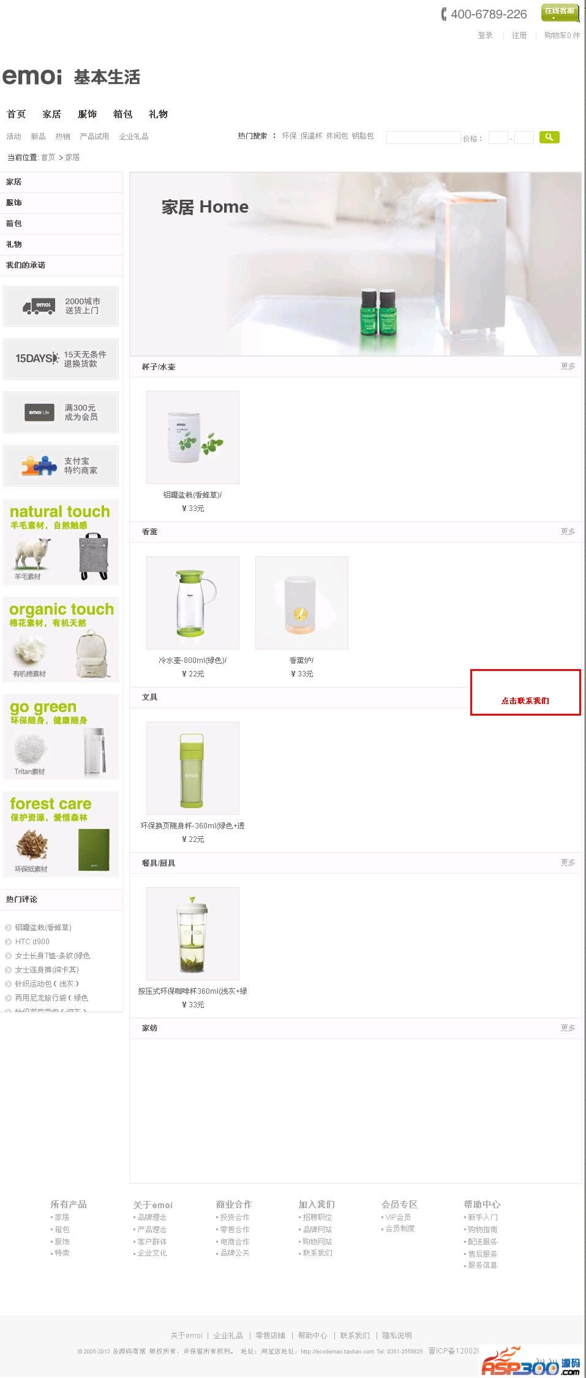This screenshot has height=1378, width=586.
Task: Click the 注册 register link
Action: (519, 36)
